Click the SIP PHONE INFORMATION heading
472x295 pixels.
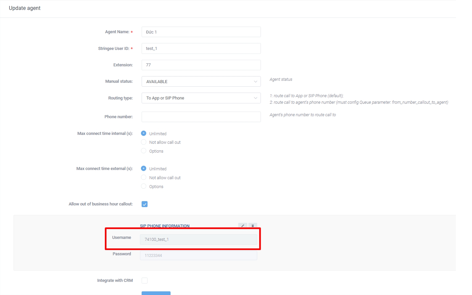165,226
